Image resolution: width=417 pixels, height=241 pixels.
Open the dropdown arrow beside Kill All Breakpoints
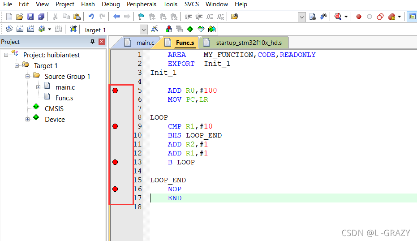(399, 17)
